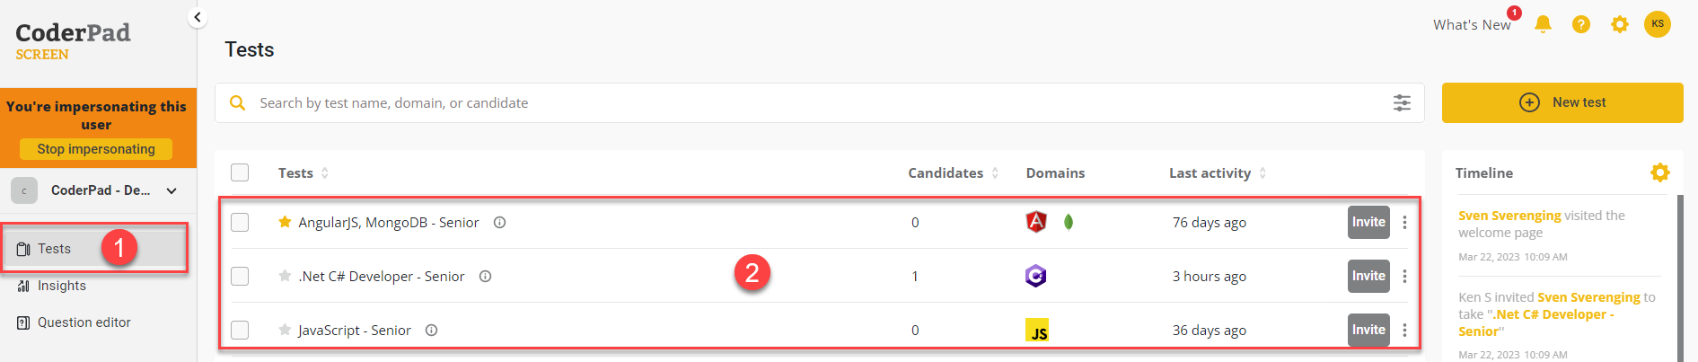1698x362 pixels.
Task: Click the KS user avatar
Action: tap(1658, 24)
